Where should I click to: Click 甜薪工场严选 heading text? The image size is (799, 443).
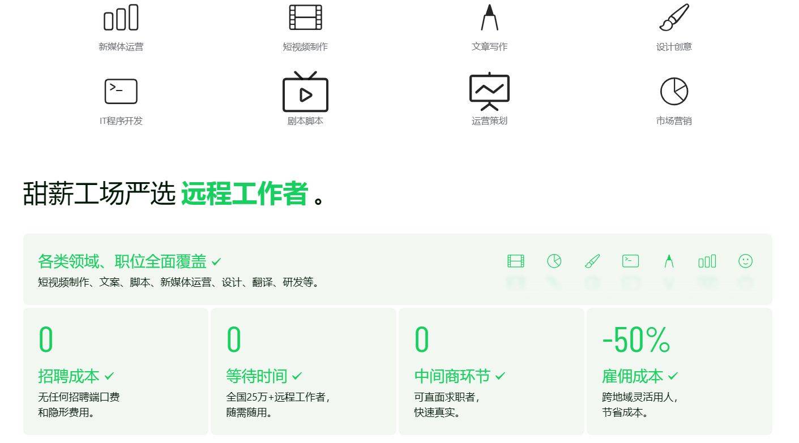(99, 193)
